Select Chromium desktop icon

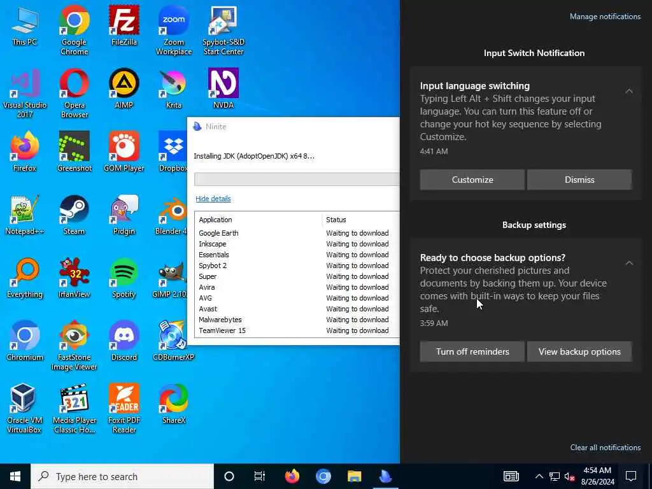click(25, 341)
